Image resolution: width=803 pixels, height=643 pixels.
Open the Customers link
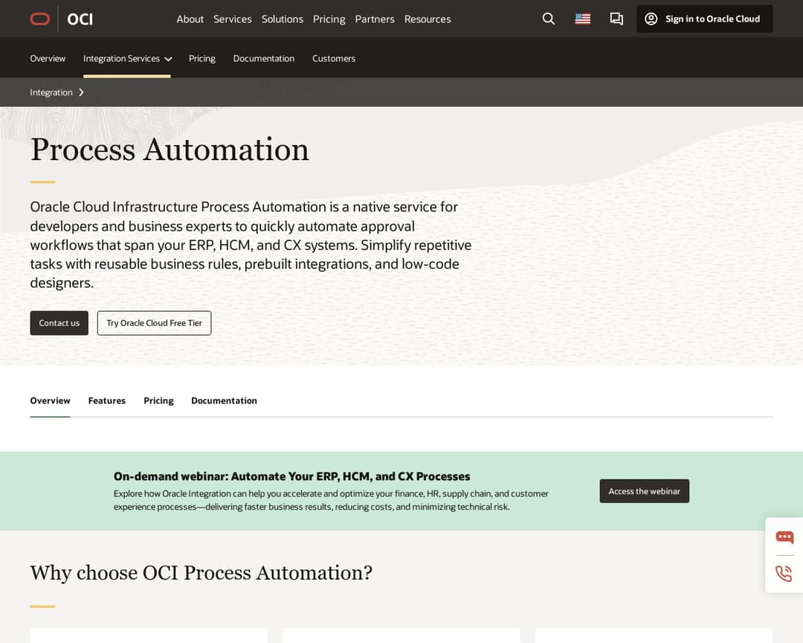pyautogui.click(x=334, y=59)
